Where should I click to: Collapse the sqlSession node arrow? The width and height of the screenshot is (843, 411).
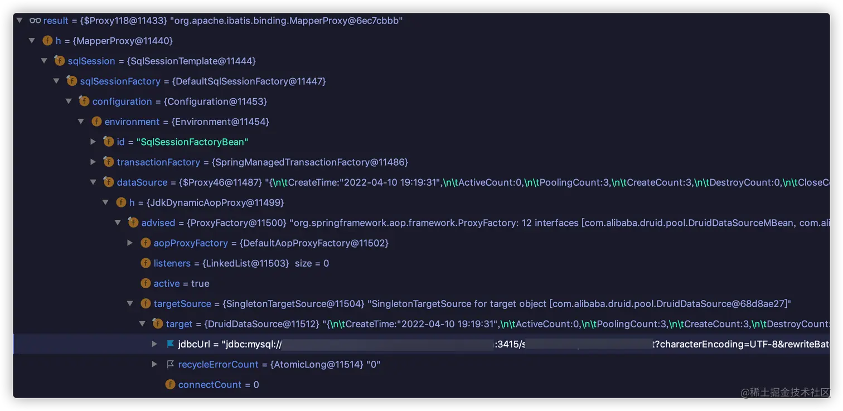pyautogui.click(x=44, y=61)
